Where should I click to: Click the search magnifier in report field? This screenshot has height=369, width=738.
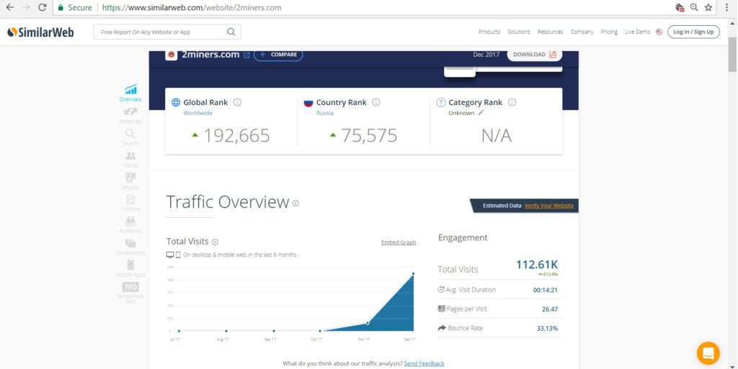click(231, 32)
